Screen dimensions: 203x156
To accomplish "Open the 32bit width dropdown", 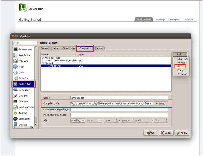I will click(x=161, y=120).
